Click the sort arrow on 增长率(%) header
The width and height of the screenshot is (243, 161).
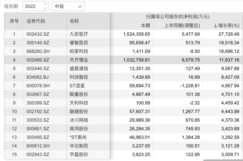[216, 25]
